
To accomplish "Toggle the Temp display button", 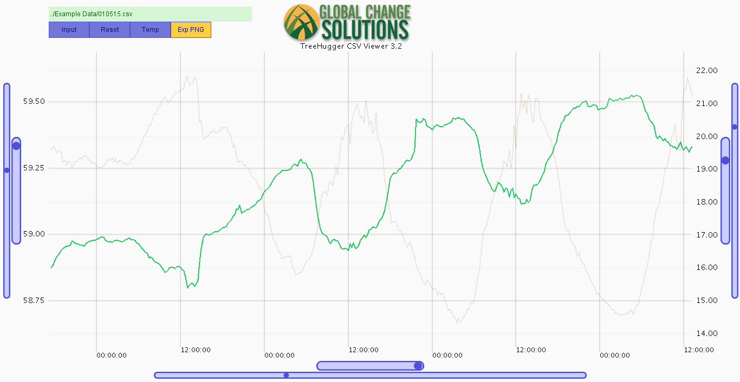I will click(150, 30).
